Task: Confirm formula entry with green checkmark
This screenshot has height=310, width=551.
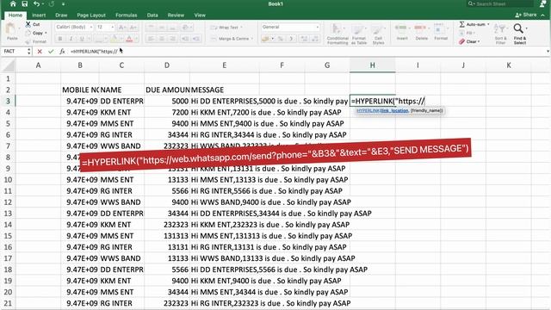Action: [x=51, y=52]
